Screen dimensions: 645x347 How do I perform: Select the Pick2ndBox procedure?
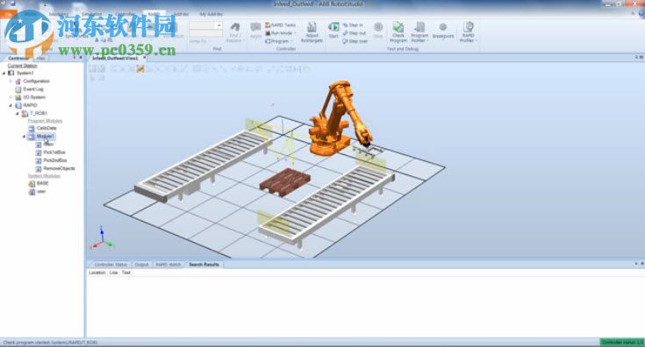54,160
